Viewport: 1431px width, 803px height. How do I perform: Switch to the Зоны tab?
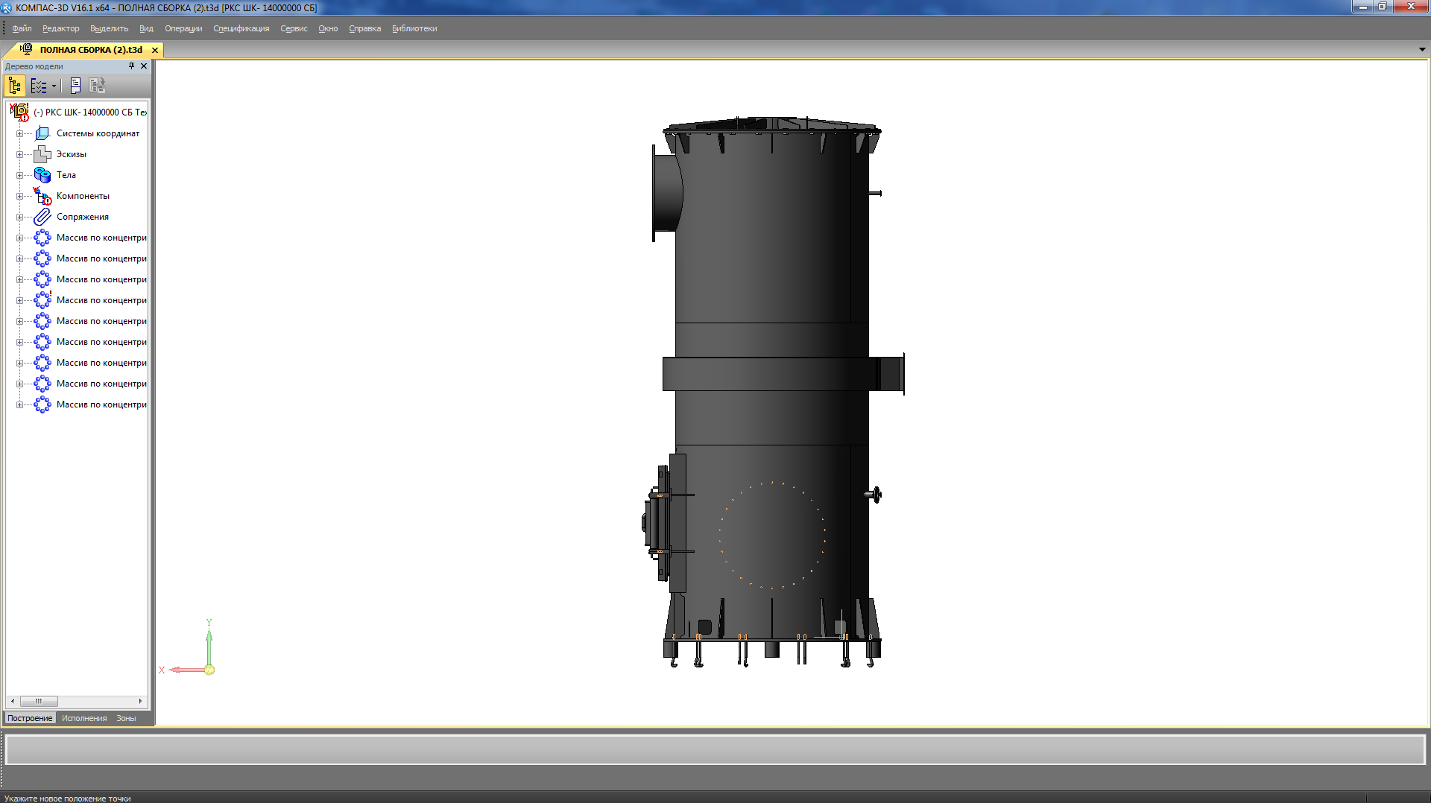pyautogui.click(x=126, y=718)
